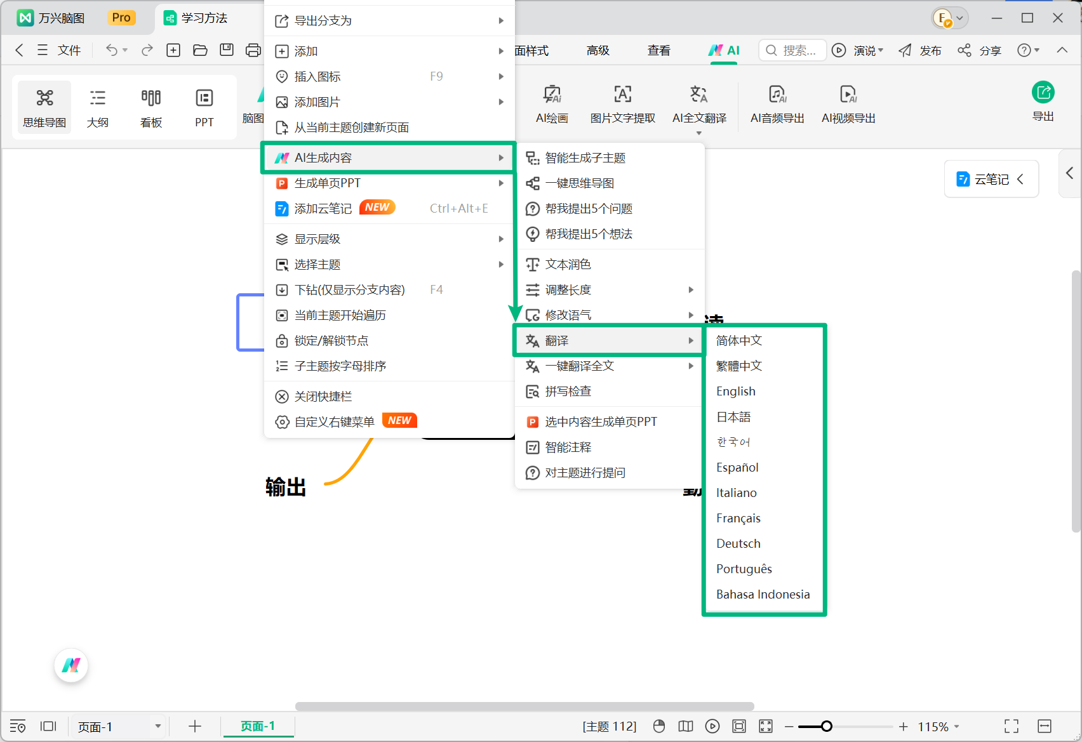Click 添加云笔记 menu item
Image resolution: width=1082 pixels, height=742 pixels.
[388, 208]
